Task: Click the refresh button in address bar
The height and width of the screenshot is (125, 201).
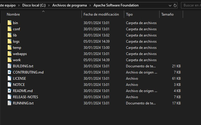Action: point(175,5)
